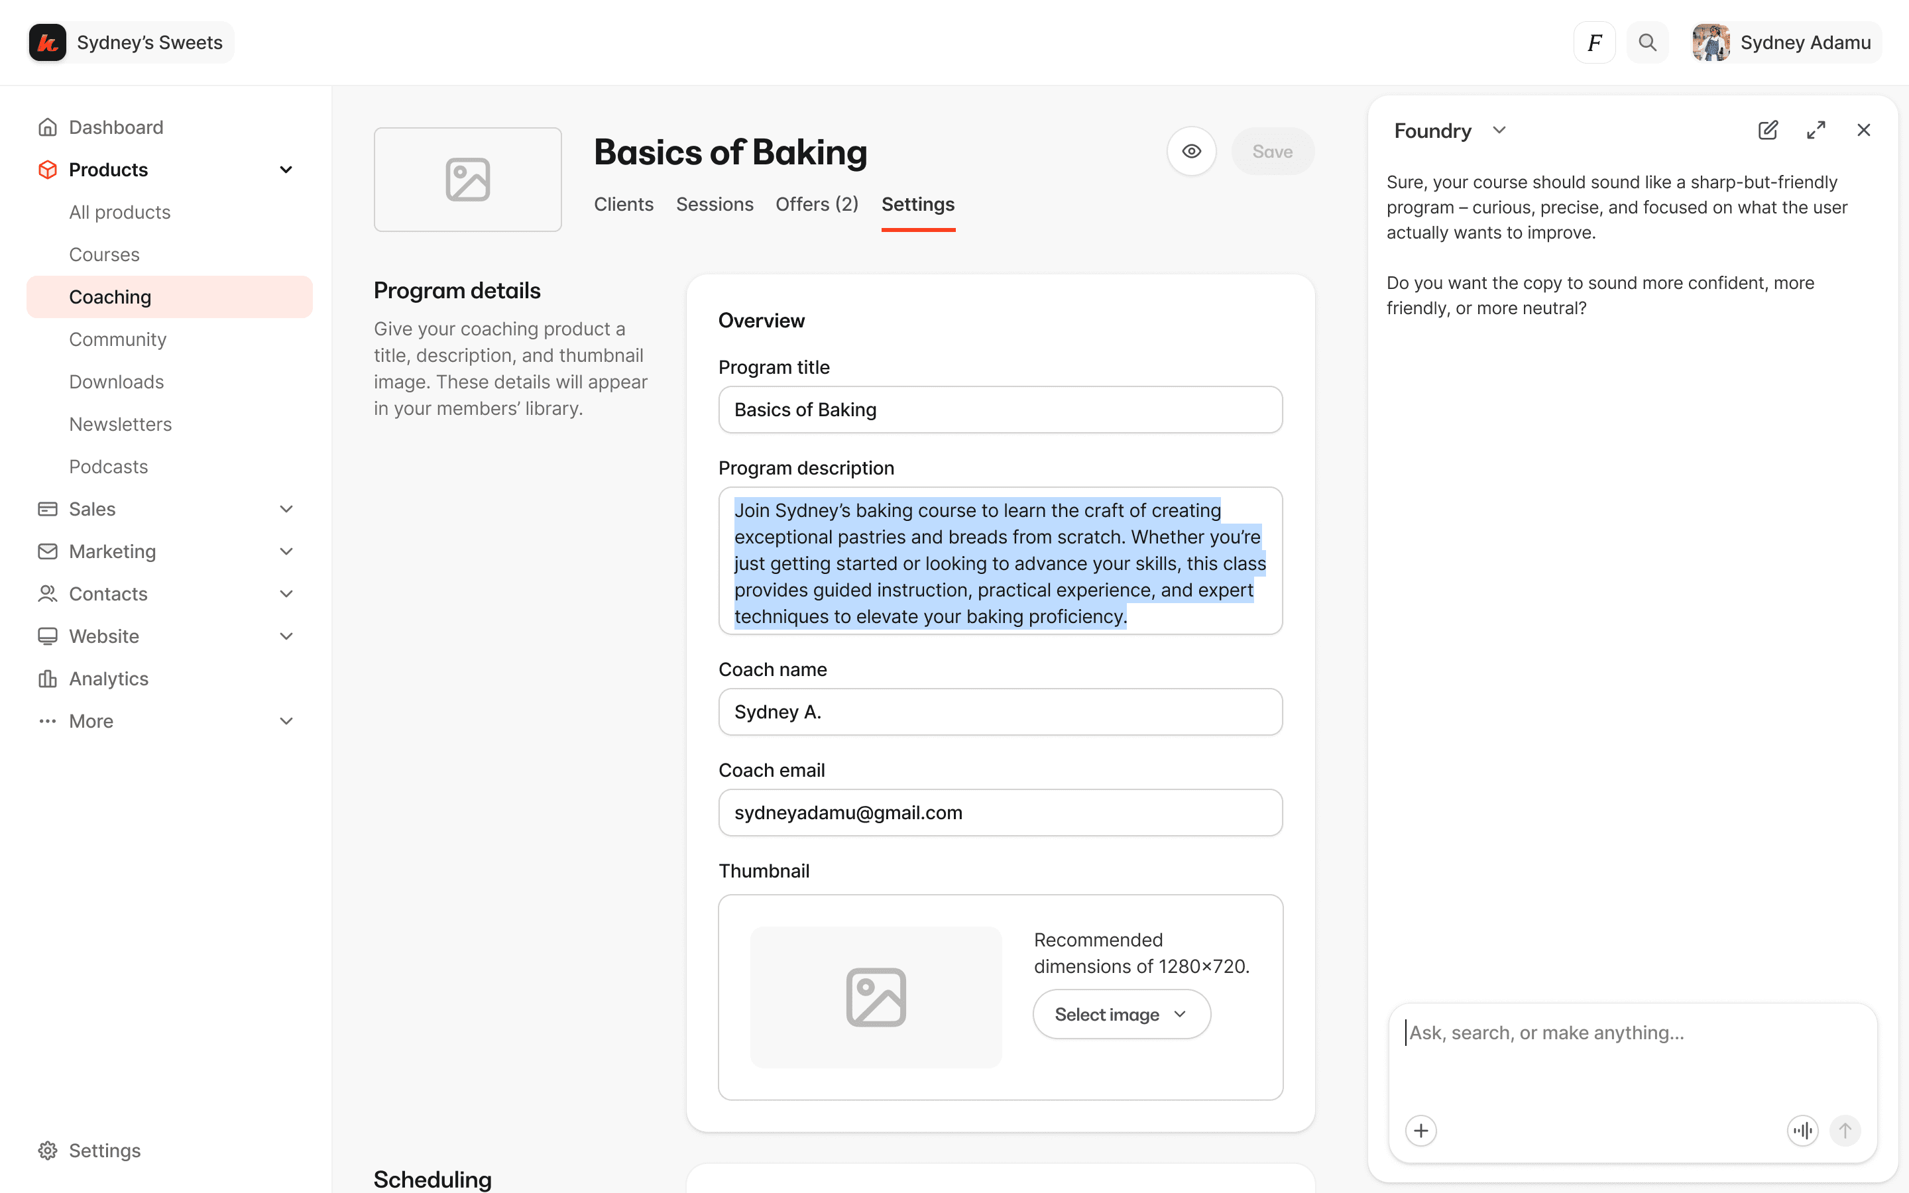Open search with magnifier icon

(x=1647, y=42)
